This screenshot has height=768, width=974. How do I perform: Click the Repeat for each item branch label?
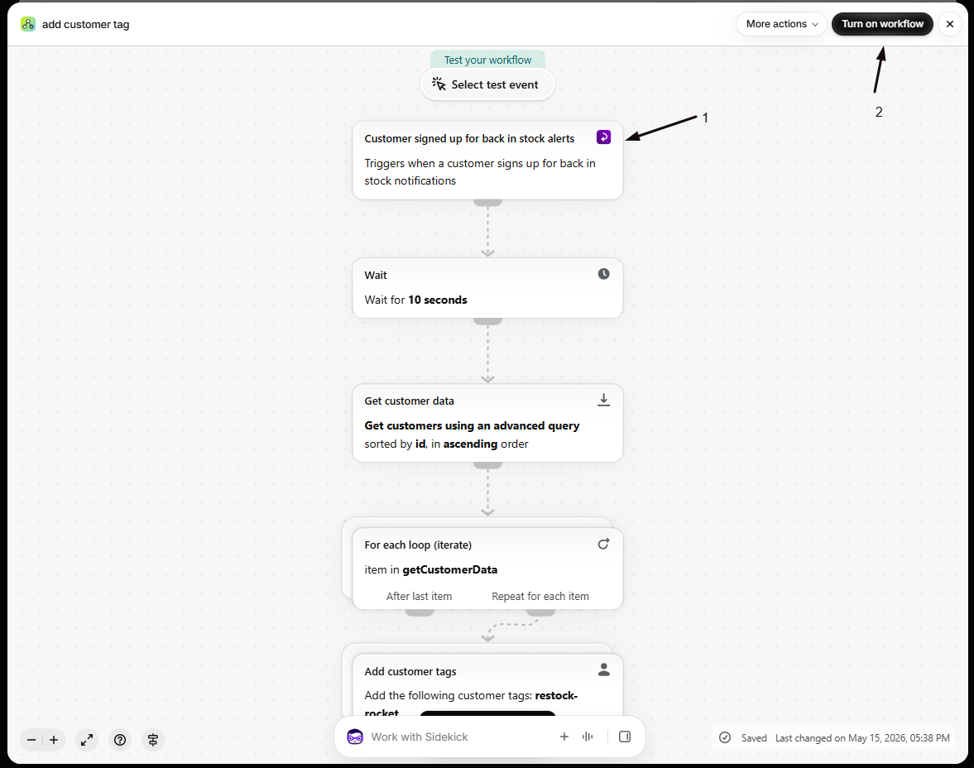tap(540, 597)
